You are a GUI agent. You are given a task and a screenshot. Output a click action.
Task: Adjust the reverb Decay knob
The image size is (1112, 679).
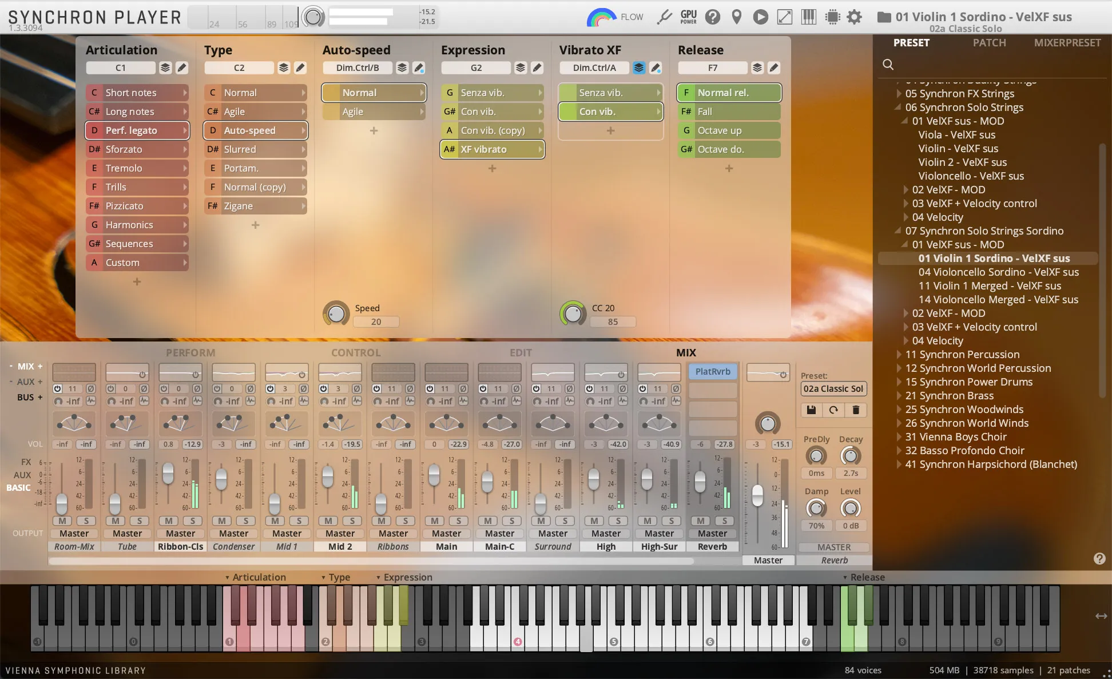[851, 456]
